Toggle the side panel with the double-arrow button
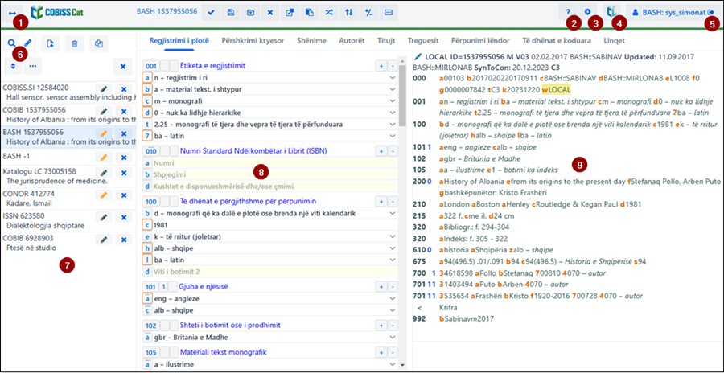 point(12,13)
